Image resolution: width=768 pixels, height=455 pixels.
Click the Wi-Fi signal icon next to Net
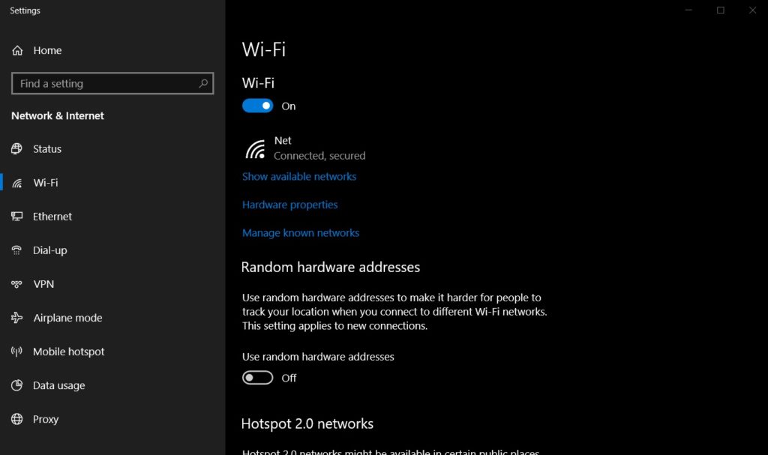pyautogui.click(x=255, y=148)
